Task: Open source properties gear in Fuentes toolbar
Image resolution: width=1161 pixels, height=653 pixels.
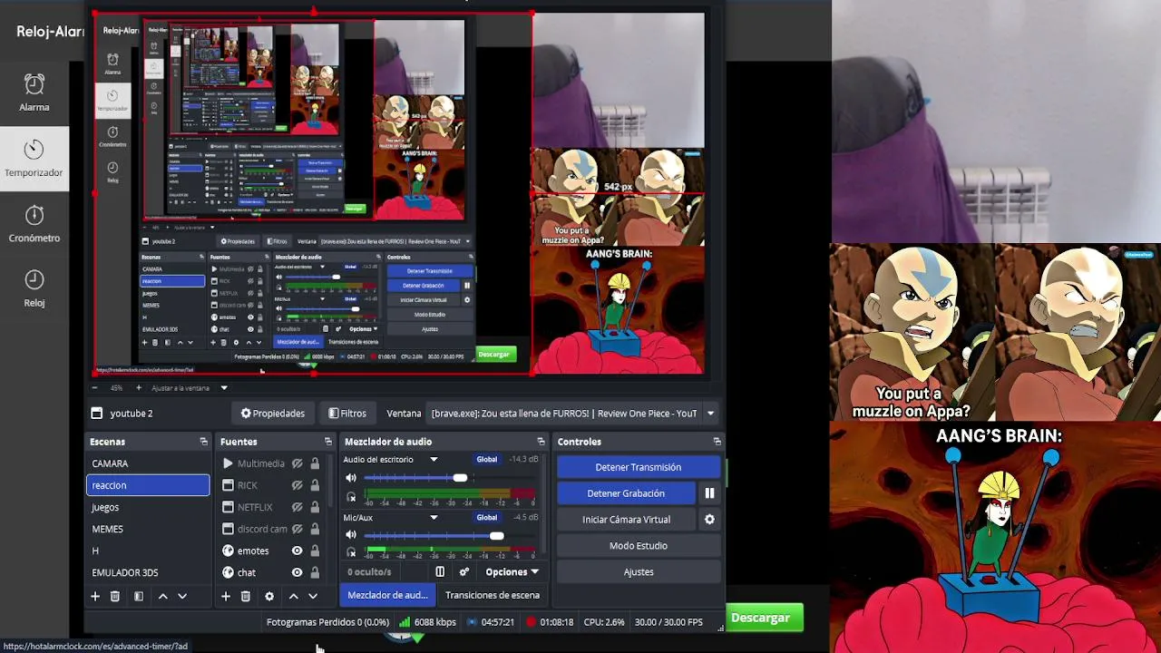Action: [269, 596]
